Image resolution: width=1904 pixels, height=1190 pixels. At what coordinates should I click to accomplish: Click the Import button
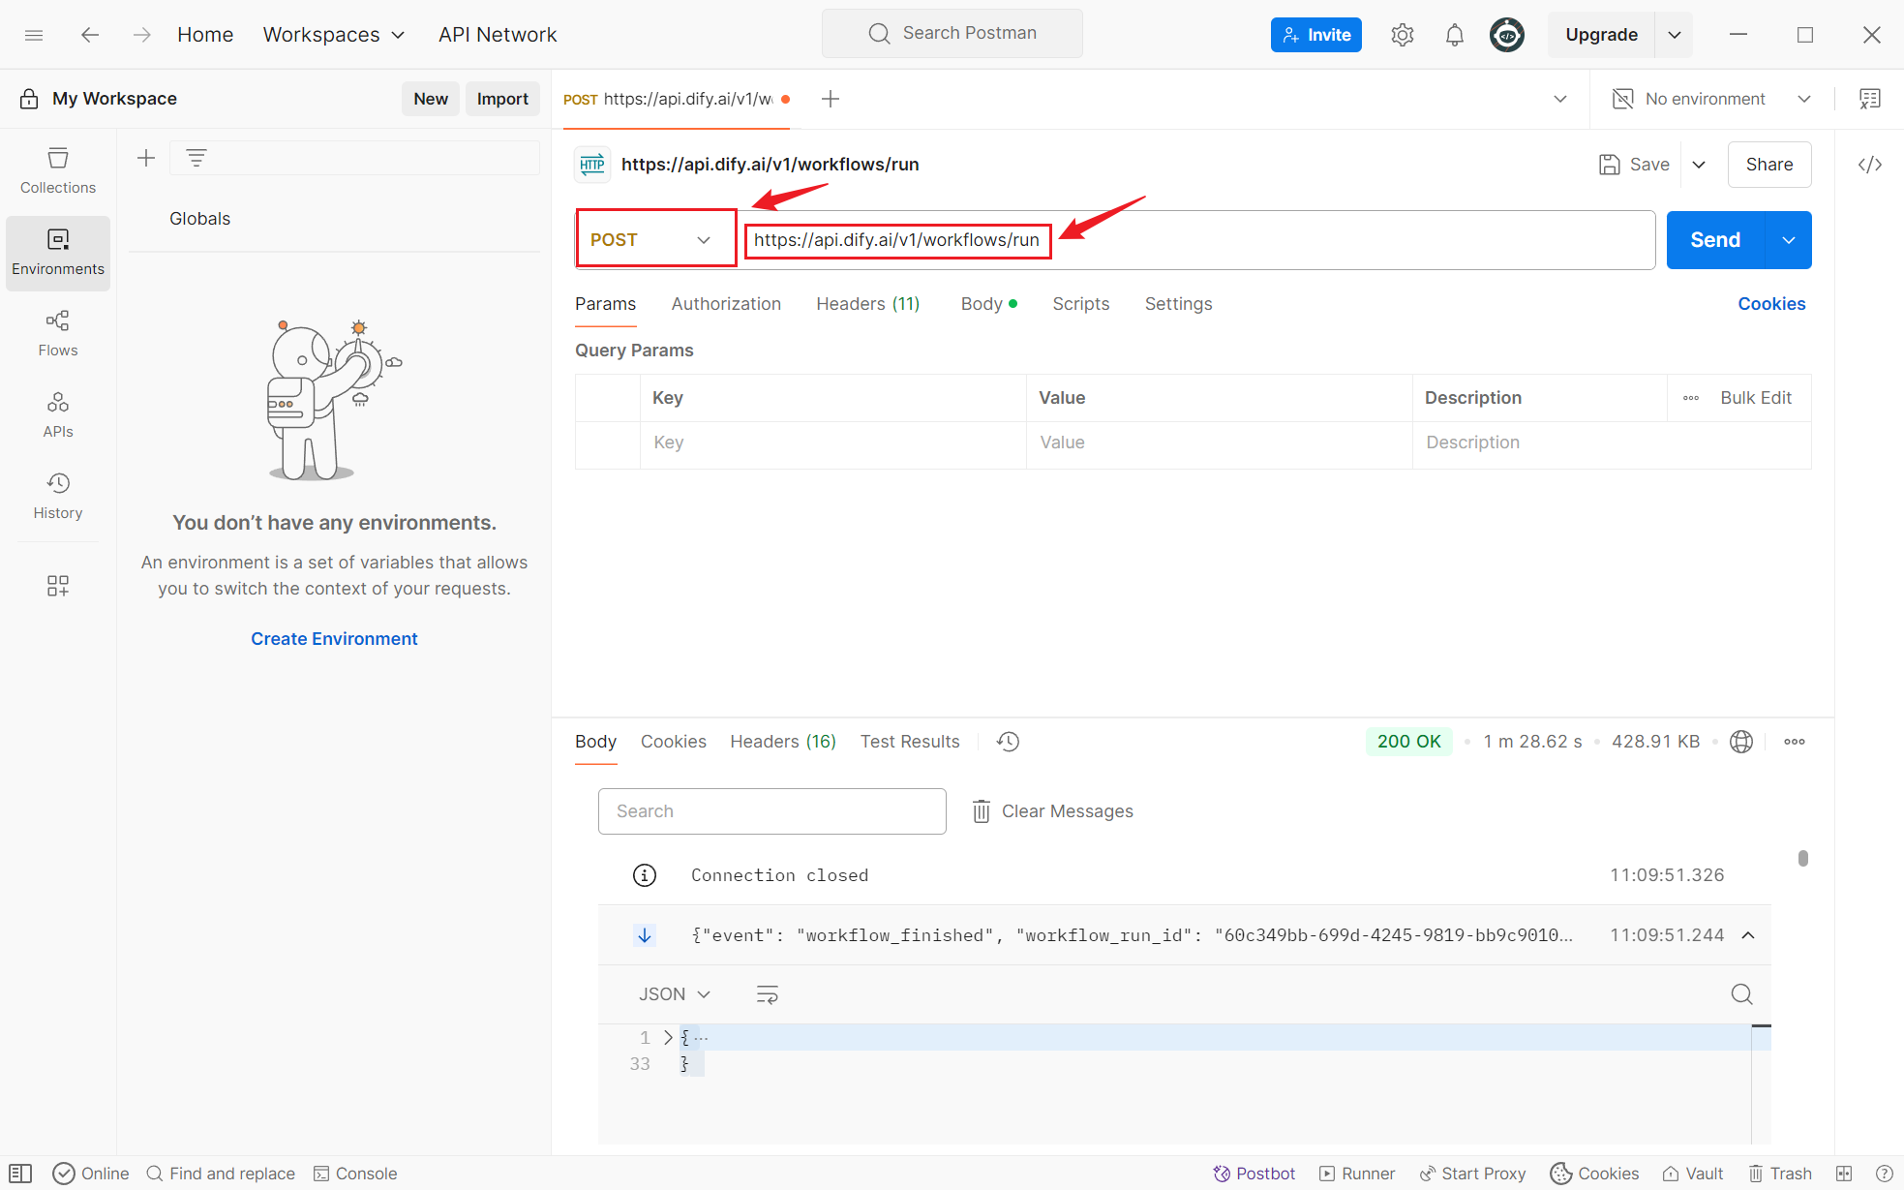502,99
